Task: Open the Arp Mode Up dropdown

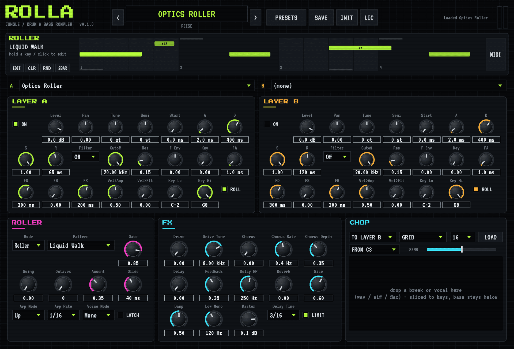Action: (x=28, y=316)
